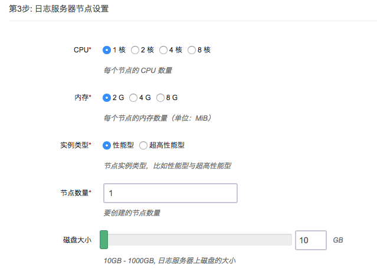Click the 磁盘大小 field label
The height and width of the screenshot is (275, 377).
[77, 240]
